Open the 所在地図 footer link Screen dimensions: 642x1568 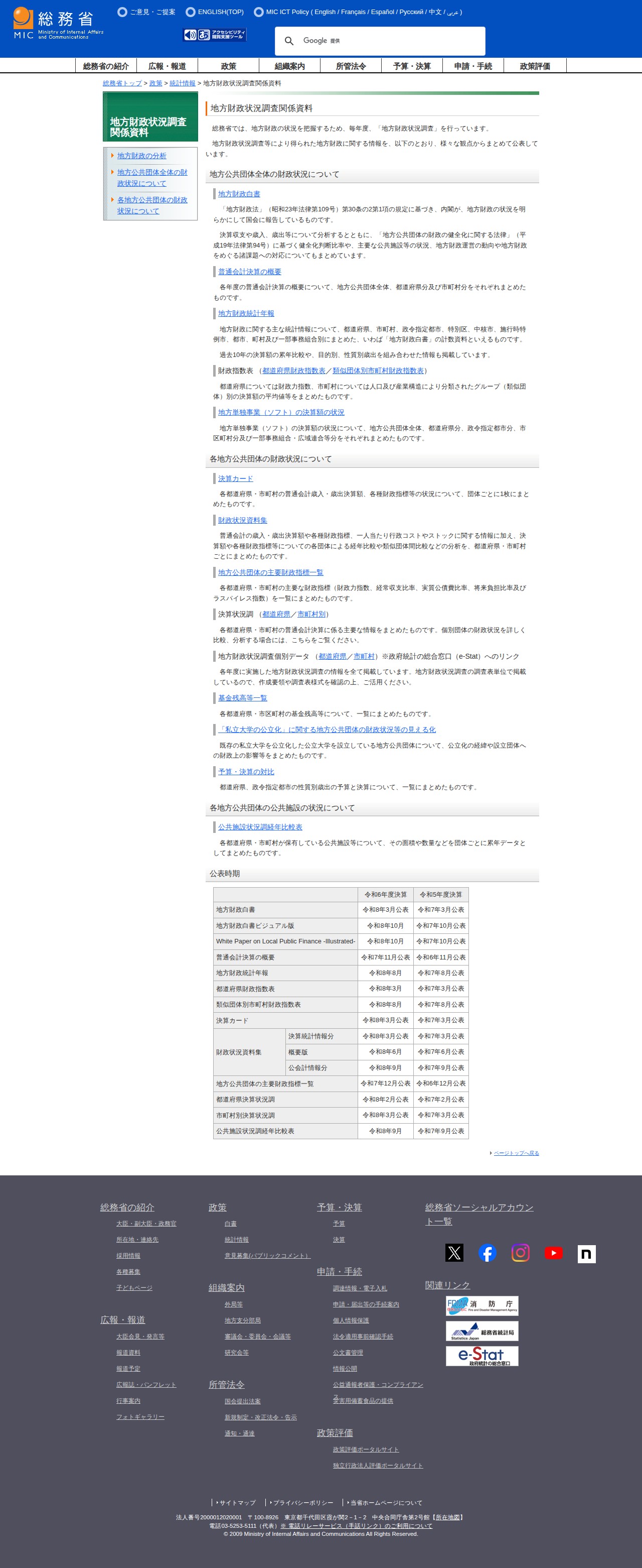[448, 1517]
